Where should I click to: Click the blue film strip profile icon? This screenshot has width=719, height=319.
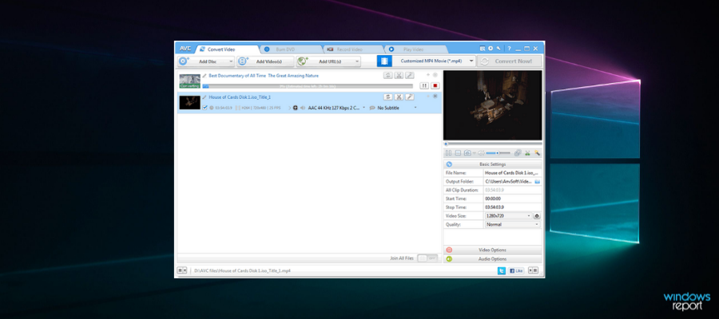(384, 61)
